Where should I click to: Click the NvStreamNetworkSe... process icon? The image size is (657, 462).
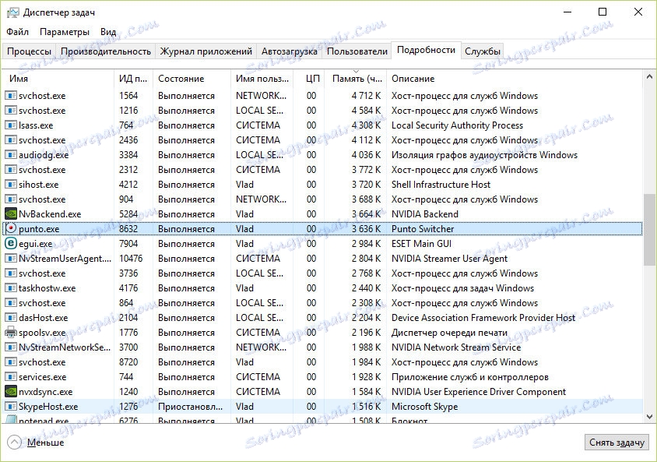10,347
